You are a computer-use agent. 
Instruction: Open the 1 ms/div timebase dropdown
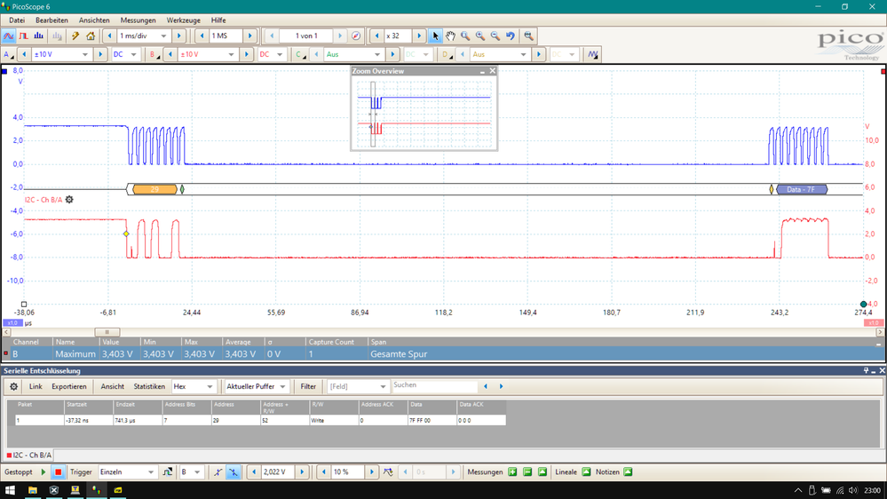pyautogui.click(x=164, y=36)
